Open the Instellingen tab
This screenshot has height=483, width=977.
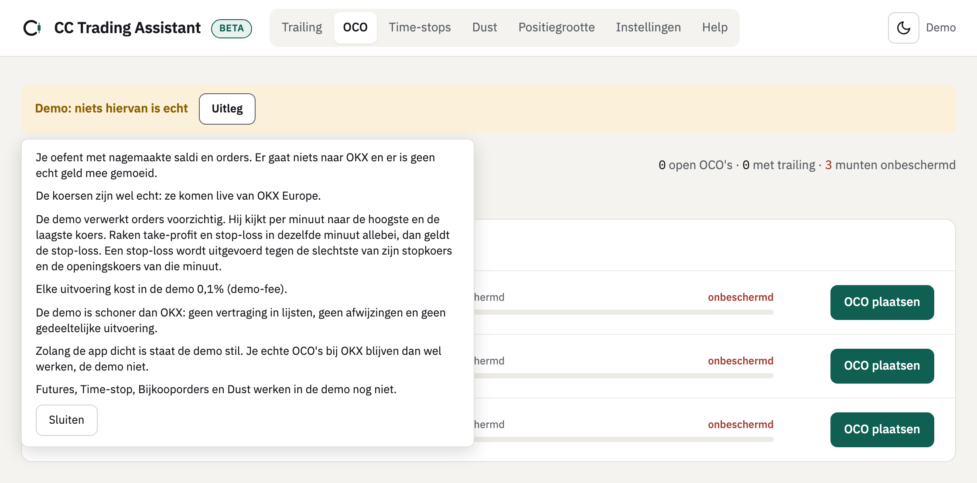[648, 27]
